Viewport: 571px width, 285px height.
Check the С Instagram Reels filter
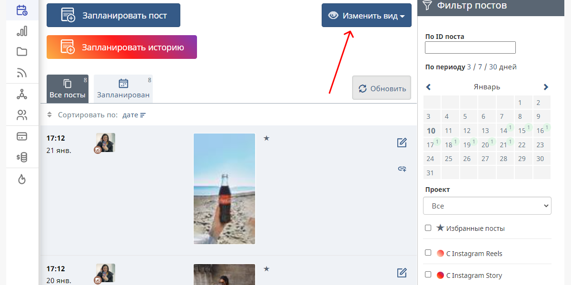[x=428, y=253]
